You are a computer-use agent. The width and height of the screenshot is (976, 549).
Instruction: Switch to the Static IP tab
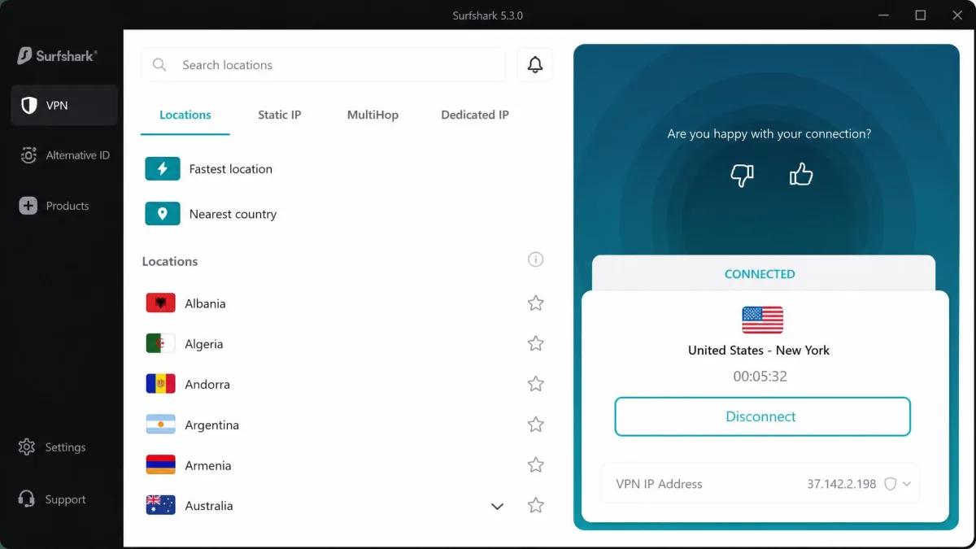click(280, 115)
